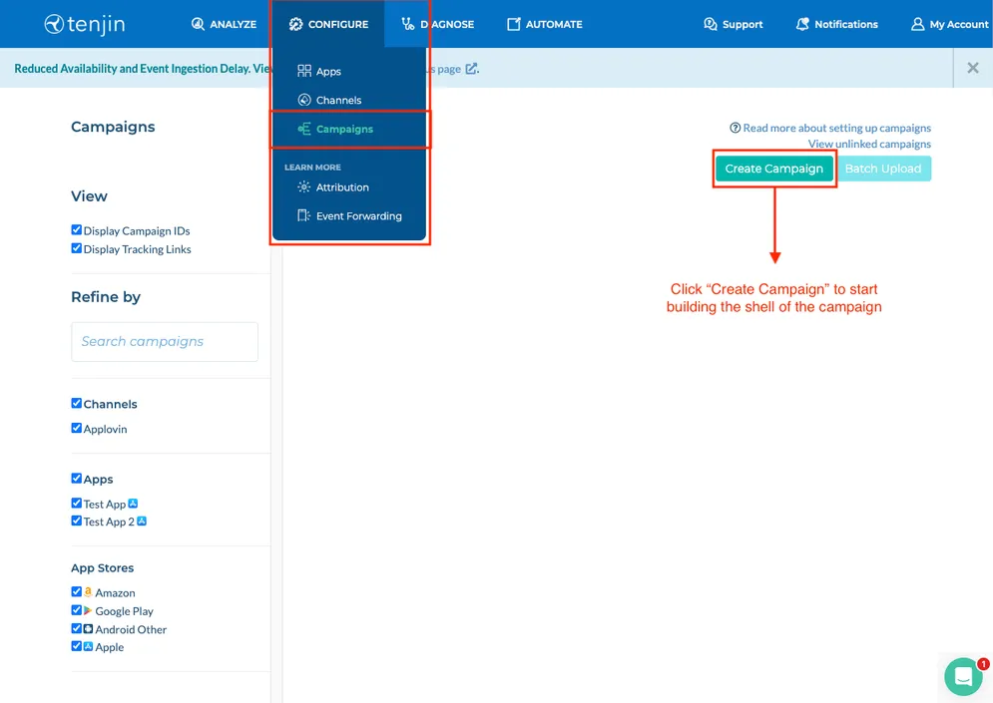Disable the Display Campaign IDs checkbox
The image size is (993, 703).
point(76,229)
